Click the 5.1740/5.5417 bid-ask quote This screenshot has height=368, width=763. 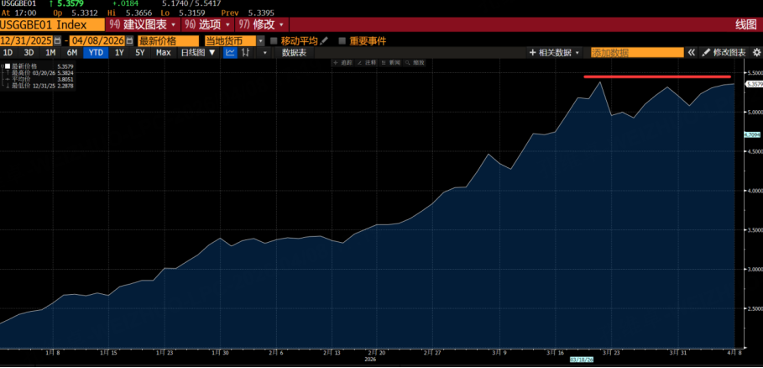click(x=191, y=3)
